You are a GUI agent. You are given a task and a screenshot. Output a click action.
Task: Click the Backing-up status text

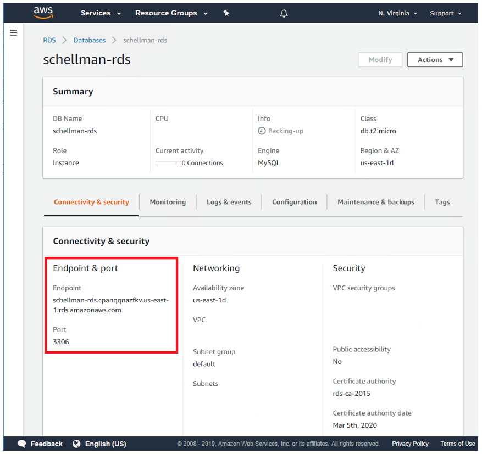[286, 131]
